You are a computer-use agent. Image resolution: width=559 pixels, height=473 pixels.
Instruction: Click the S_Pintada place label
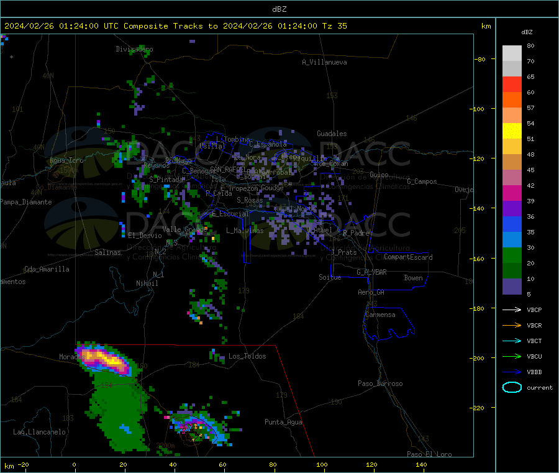[x=166, y=180]
